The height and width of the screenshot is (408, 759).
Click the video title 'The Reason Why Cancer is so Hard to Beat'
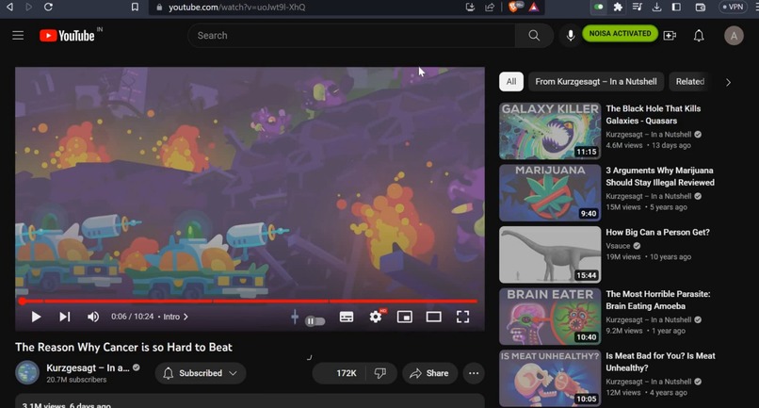(123, 347)
